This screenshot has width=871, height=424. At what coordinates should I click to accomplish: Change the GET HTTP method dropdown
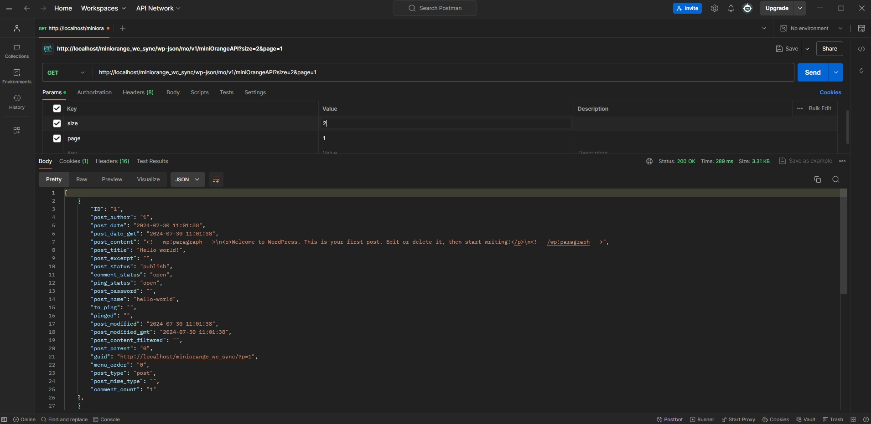[x=67, y=72]
